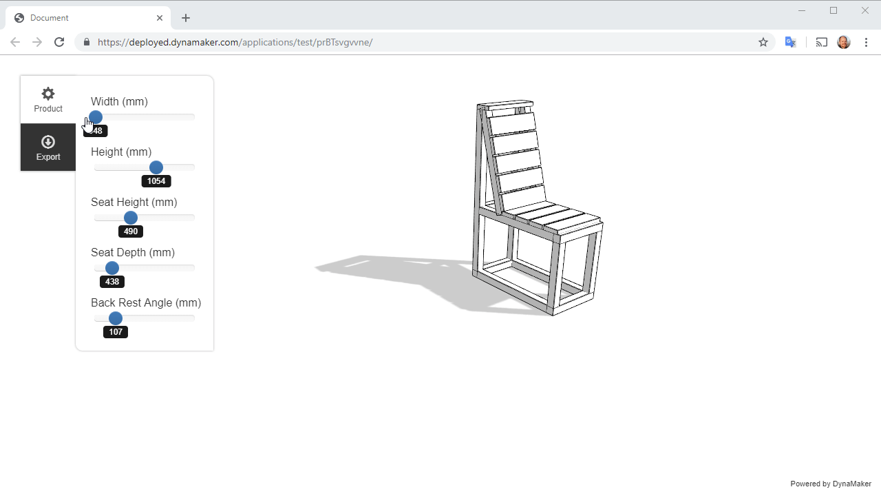
Task: Click the Back Rest Angle slider handle
Action: pyautogui.click(x=116, y=318)
